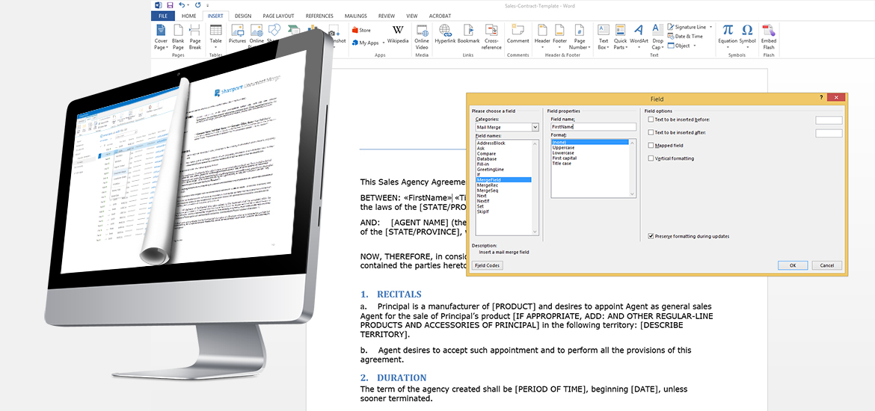
Task: Click the text box for 'inserted after'
Action: coord(829,133)
